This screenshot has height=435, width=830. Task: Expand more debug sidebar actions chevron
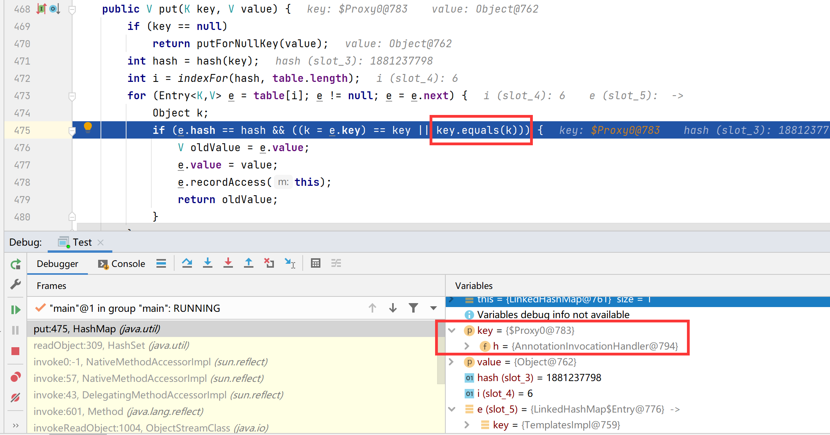(15, 425)
